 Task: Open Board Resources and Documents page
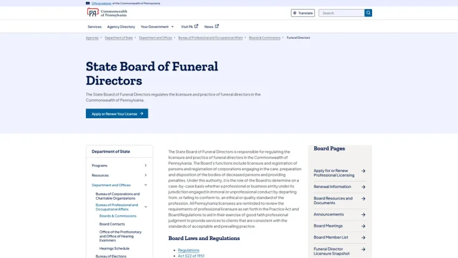333,201
